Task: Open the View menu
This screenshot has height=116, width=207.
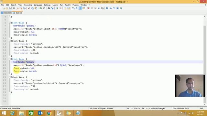Action: pos(20,5)
